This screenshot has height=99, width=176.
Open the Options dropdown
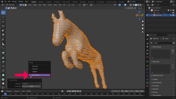(141, 8)
